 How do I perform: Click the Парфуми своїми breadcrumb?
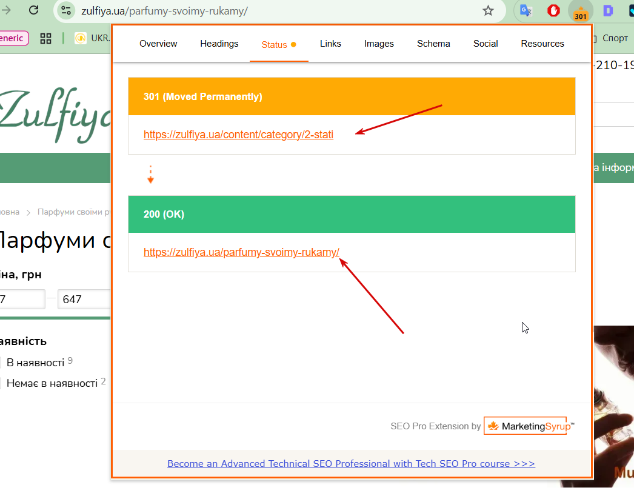(73, 212)
